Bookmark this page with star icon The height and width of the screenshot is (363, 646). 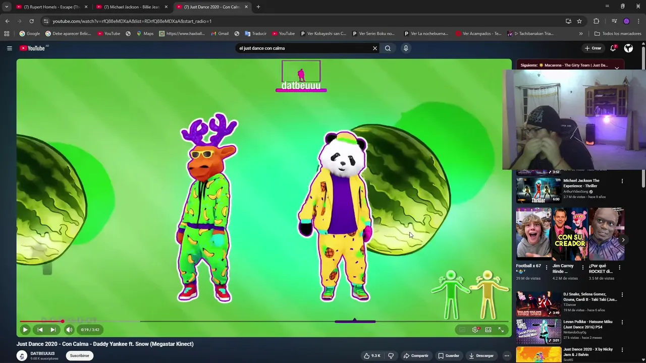579,21
